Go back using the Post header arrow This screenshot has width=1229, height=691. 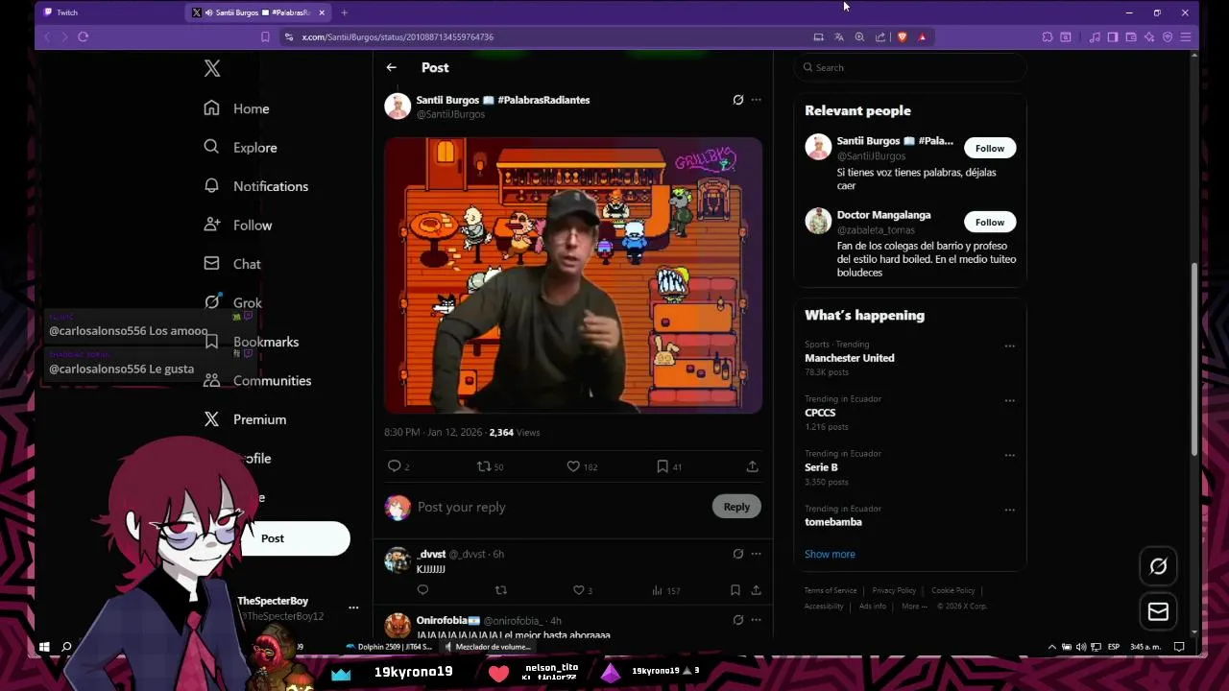pyautogui.click(x=391, y=67)
